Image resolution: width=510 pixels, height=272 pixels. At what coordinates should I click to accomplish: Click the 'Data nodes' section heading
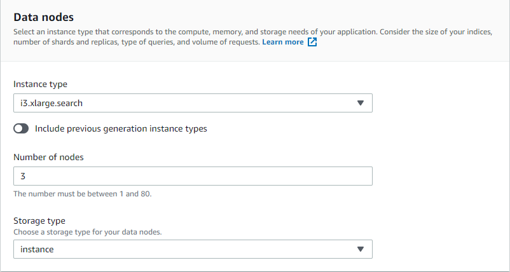pyautogui.click(x=44, y=17)
